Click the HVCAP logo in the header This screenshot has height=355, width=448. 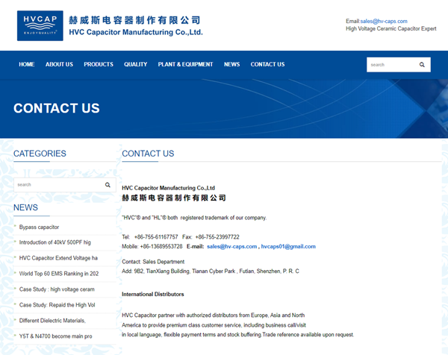[40, 25]
